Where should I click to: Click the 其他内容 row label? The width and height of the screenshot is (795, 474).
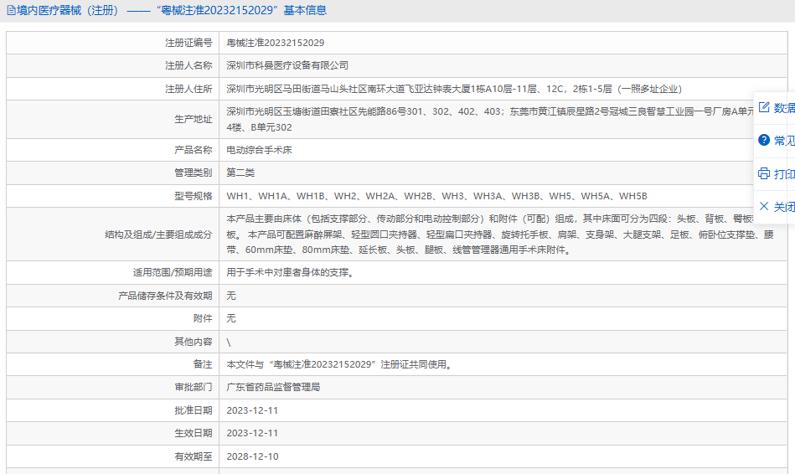click(194, 342)
